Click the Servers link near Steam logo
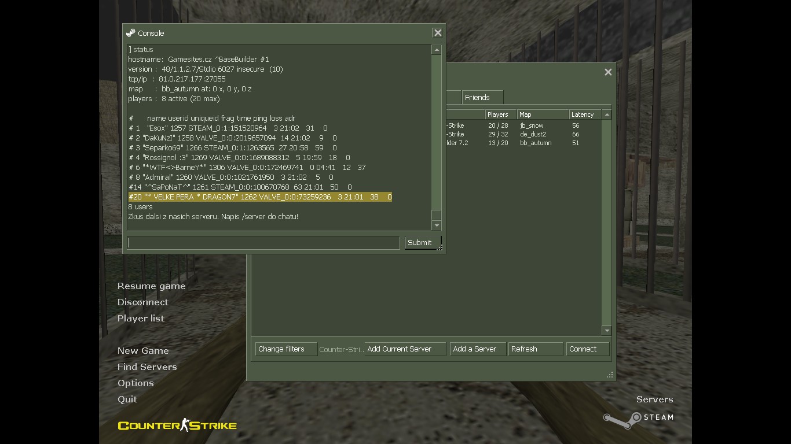Viewport: 791px width, 444px height. [x=655, y=399]
